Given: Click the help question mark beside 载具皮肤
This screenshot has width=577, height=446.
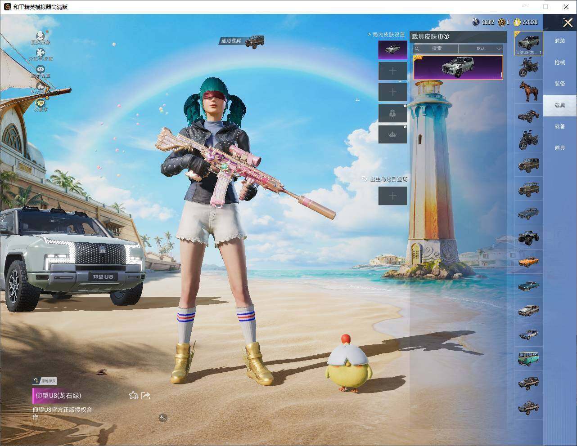Looking at the screenshot, I should pos(446,36).
